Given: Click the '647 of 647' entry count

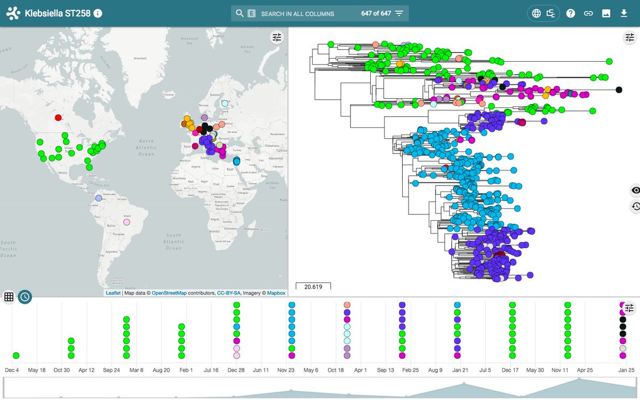Looking at the screenshot, I should [376, 13].
